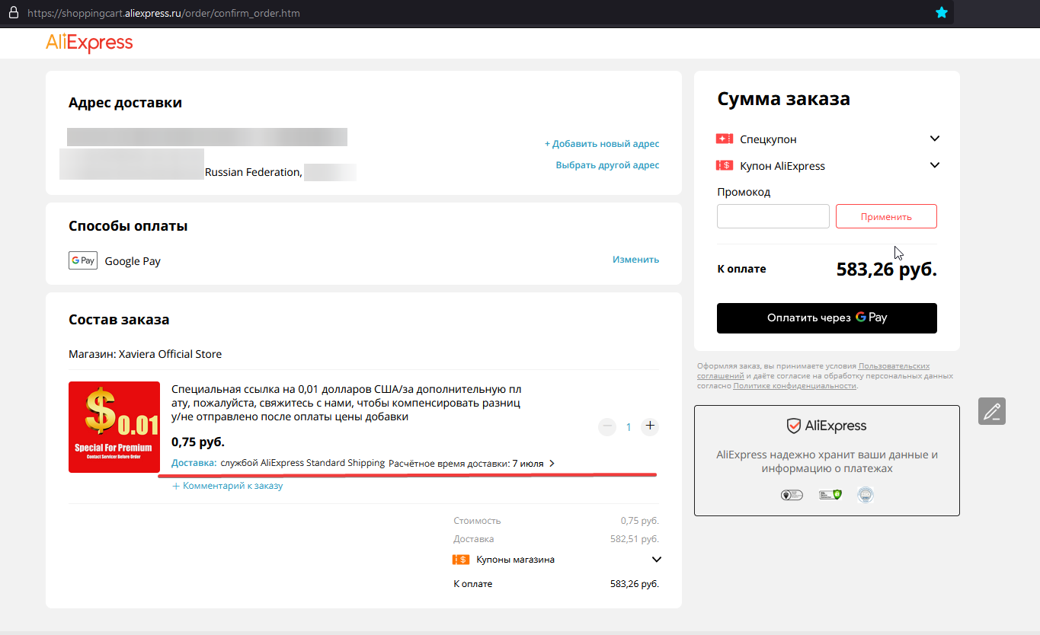
Task: Click the red Купон AliExpress icon
Action: click(x=724, y=165)
